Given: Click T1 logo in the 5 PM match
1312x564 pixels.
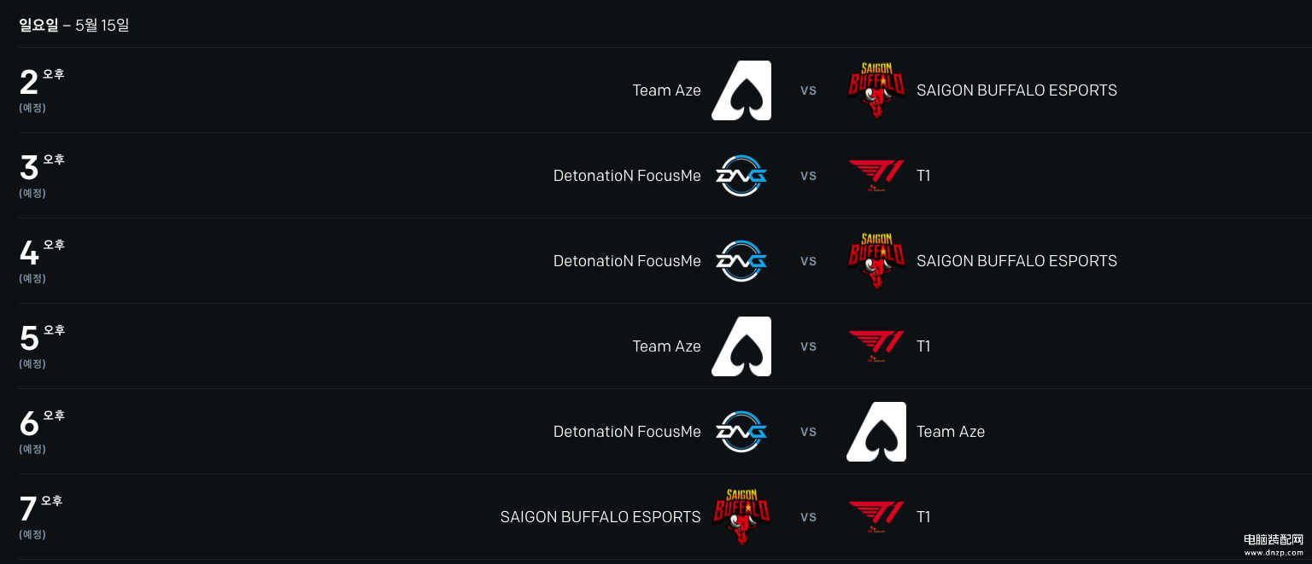Looking at the screenshot, I should tap(876, 346).
